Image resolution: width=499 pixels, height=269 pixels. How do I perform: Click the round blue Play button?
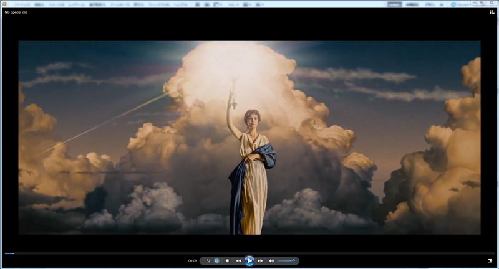(249, 261)
